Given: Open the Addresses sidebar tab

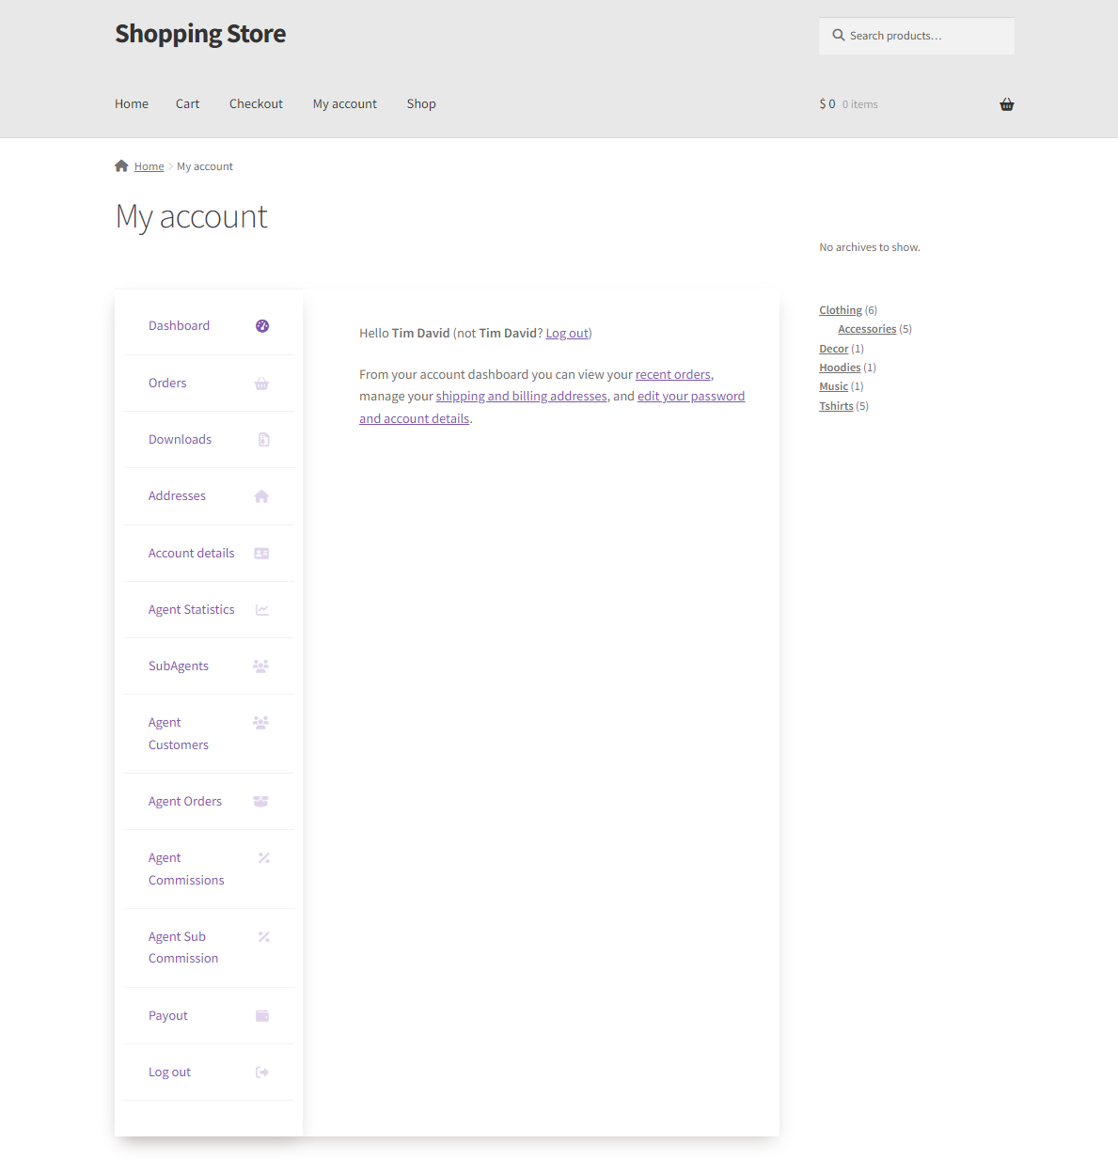Looking at the screenshot, I should pos(209,496).
